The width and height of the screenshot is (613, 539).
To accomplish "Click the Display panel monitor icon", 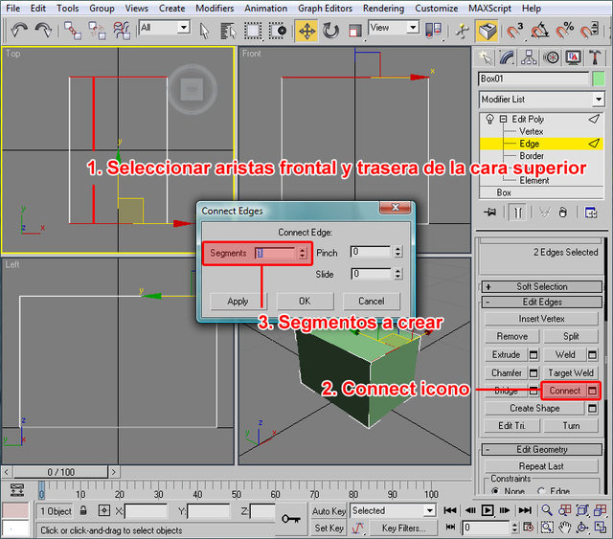I will pos(574,56).
